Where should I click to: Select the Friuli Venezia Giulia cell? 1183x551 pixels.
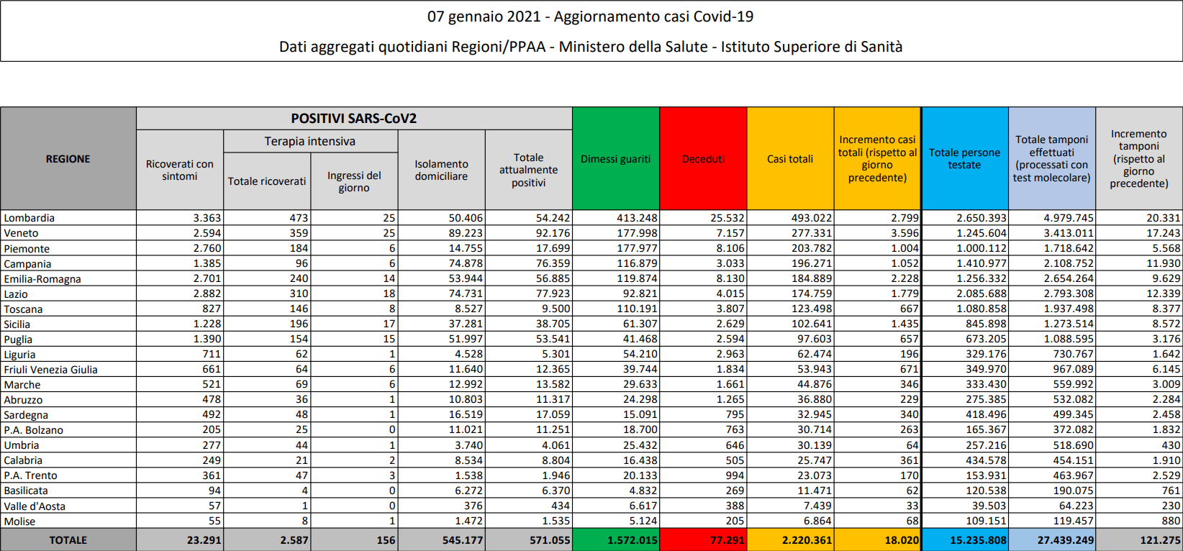(x=50, y=370)
